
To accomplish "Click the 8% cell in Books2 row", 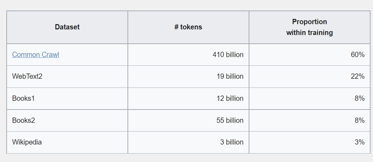I will (x=310, y=120).
